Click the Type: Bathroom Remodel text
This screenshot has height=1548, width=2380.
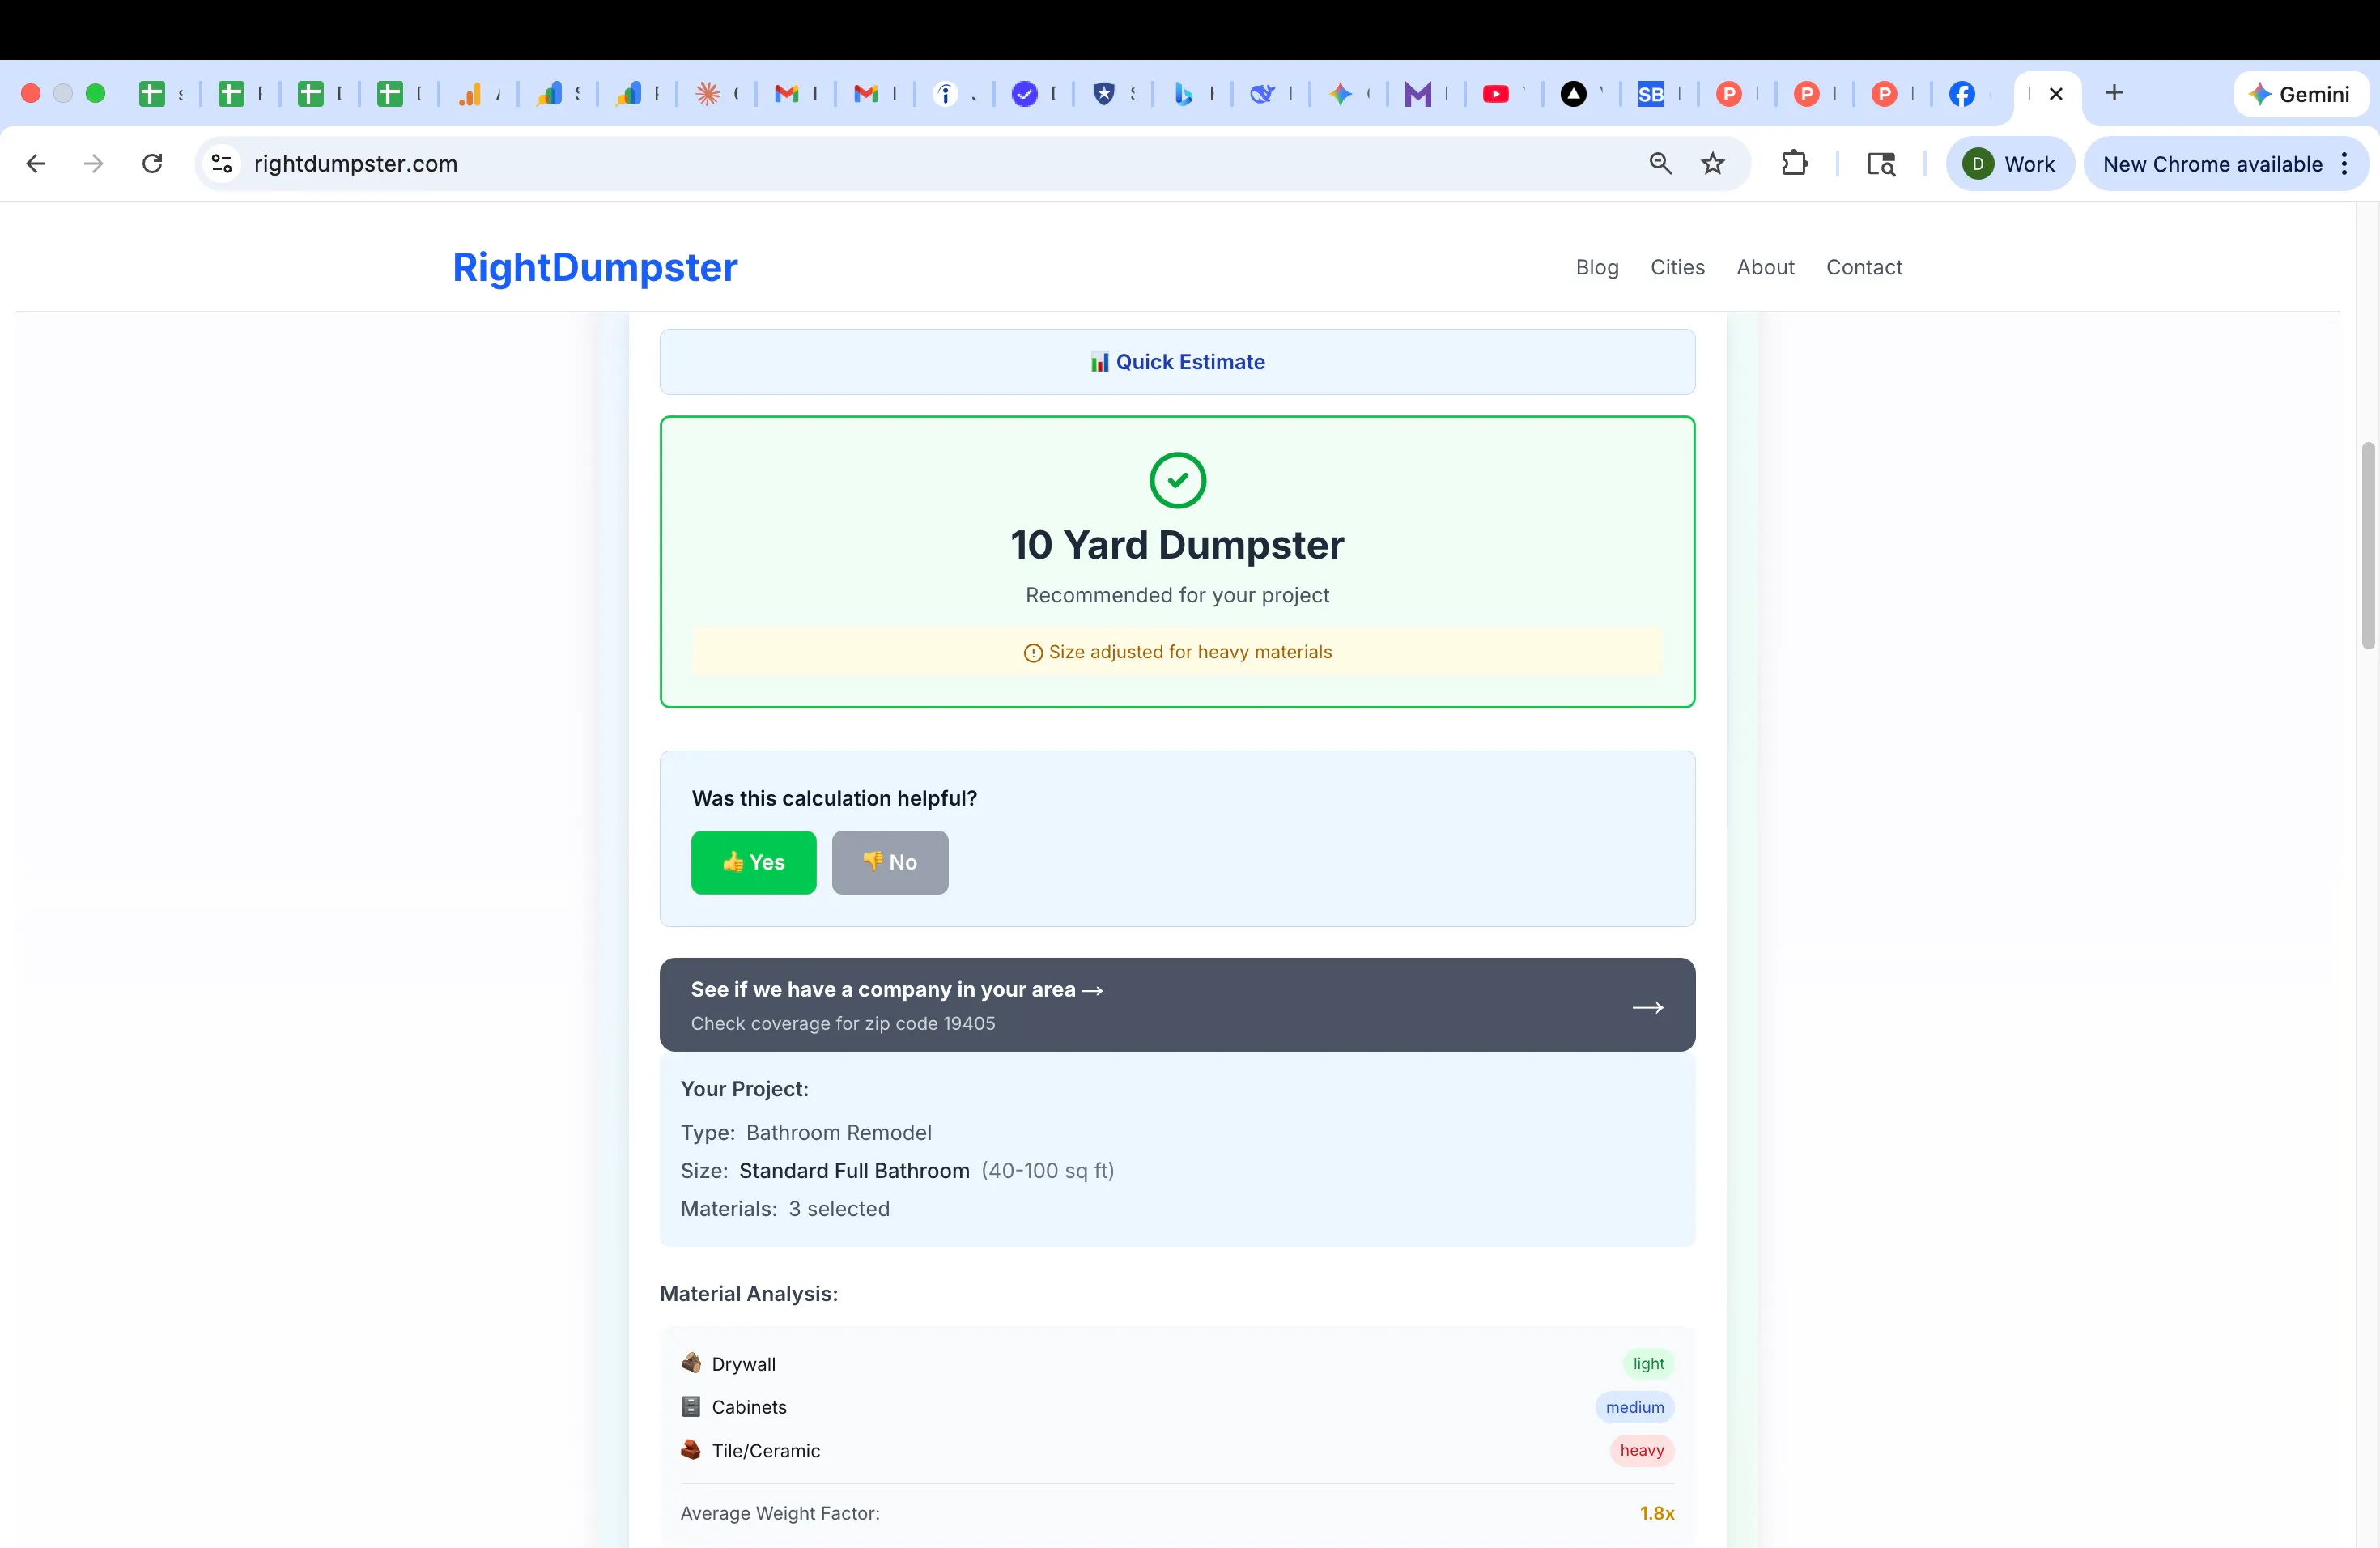coord(806,1133)
